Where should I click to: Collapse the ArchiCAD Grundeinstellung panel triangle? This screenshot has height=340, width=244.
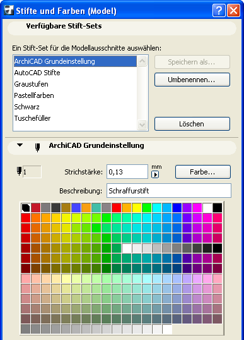point(20,145)
